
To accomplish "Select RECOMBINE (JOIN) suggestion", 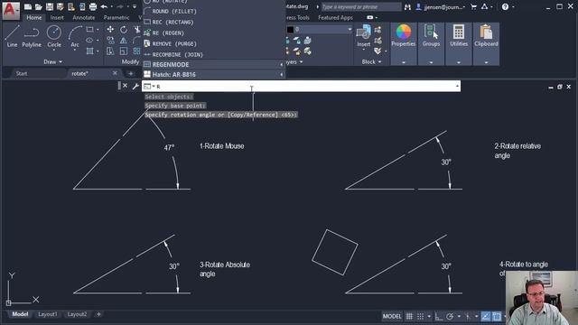I will [214, 54].
